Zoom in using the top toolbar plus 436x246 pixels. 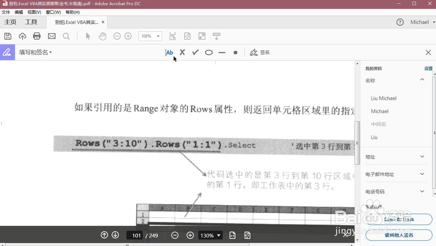(x=128, y=36)
